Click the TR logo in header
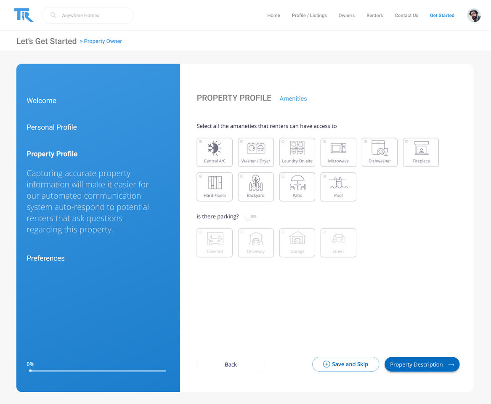The width and height of the screenshot is (491, 404). pyautogui.click(x=24, y=15)
